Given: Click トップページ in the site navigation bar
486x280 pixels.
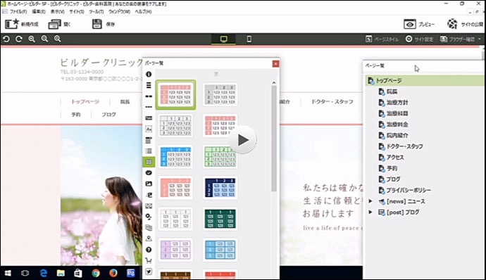Looking at the screenshot, I should tap(85, 101).
